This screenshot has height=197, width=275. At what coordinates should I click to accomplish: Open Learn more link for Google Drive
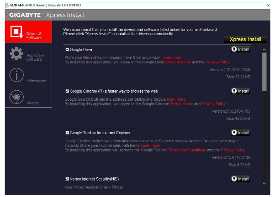click(171, 58)
